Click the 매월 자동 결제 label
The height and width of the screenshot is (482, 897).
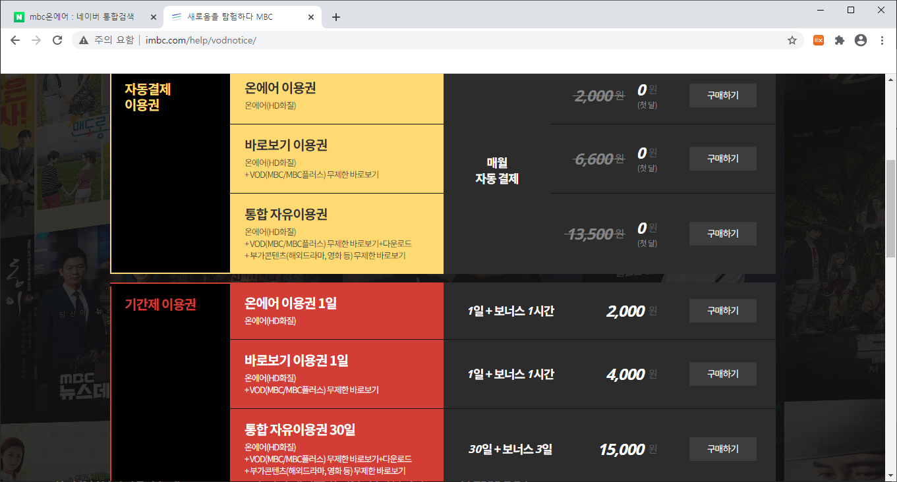(497, 171)
